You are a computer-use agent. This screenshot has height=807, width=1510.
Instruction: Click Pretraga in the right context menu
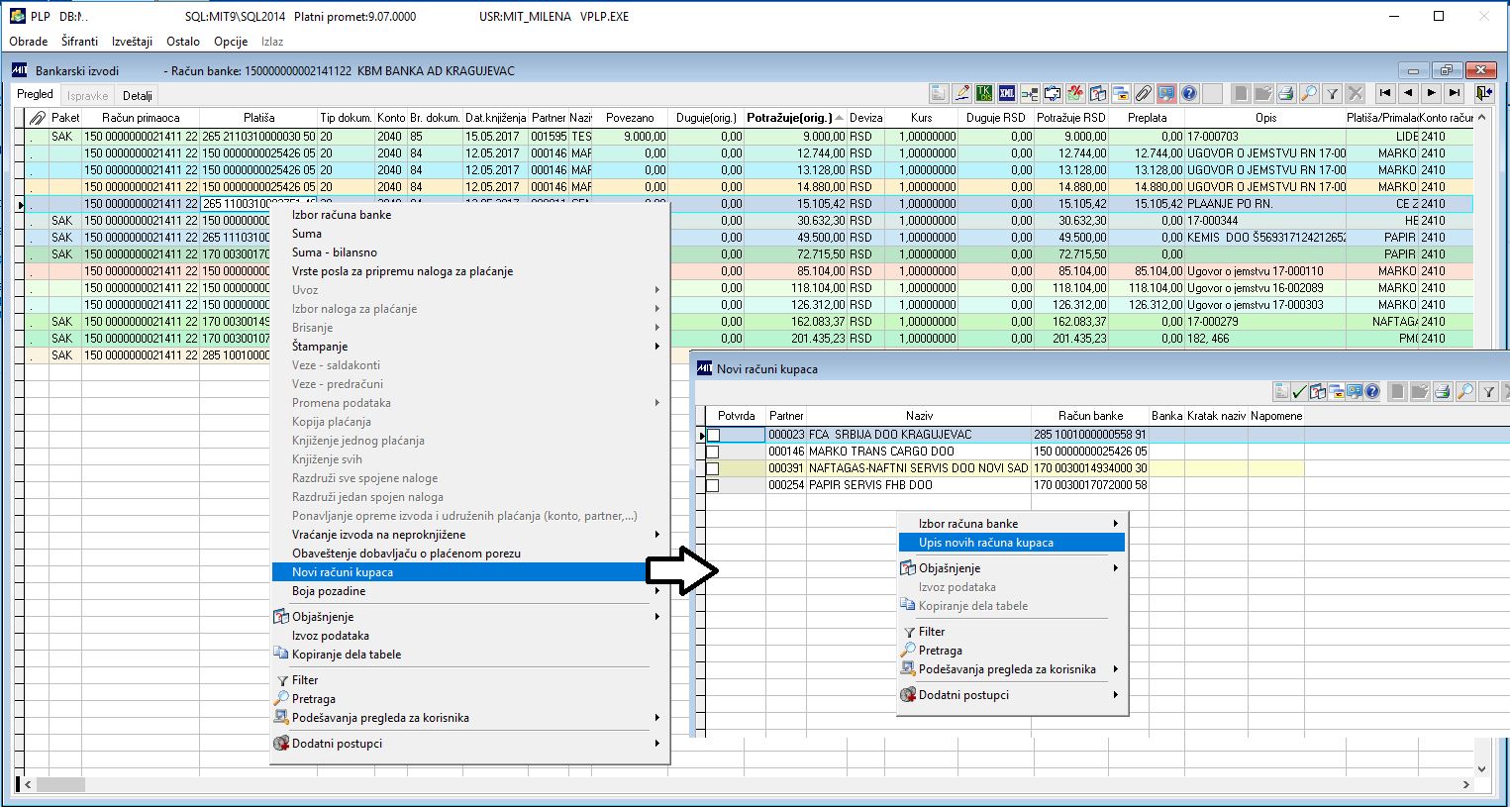(1011, 651)
